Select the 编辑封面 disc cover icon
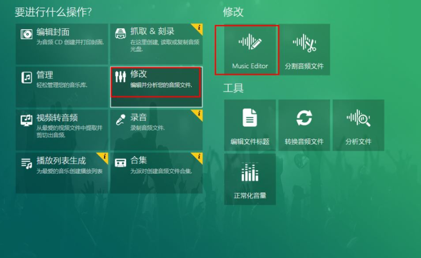The image size is (421, 258). [26, 35]
